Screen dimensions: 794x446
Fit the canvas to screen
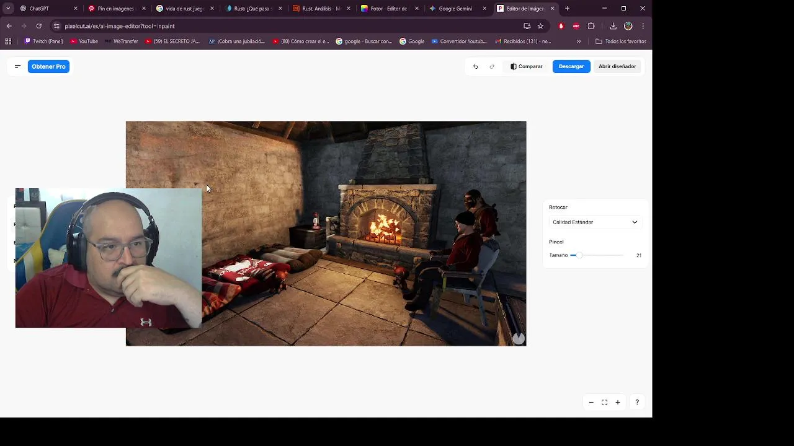pyautogui.click(x=604, y=403)
